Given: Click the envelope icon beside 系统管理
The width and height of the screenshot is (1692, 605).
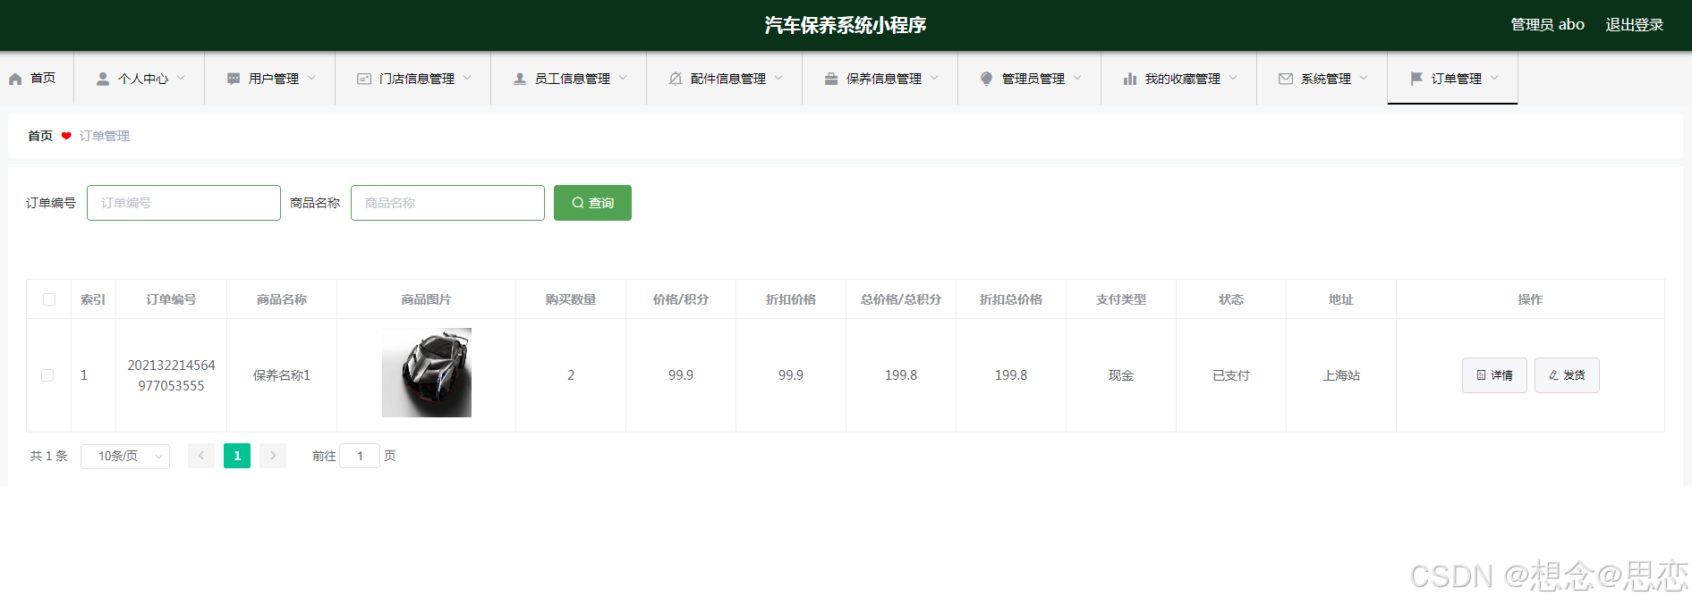Looking at the screenshot, I should tap(1286, 79).
